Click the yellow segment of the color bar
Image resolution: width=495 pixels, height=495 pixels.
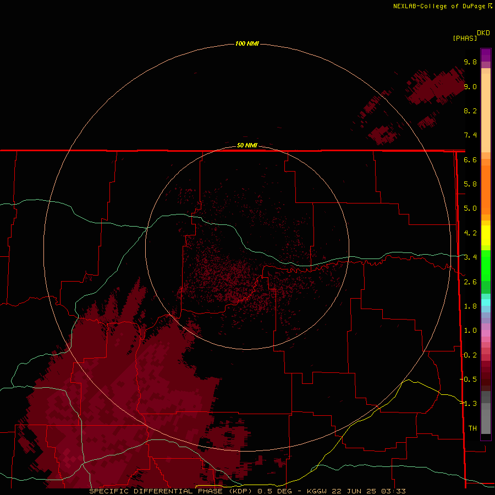click(486, 235)
